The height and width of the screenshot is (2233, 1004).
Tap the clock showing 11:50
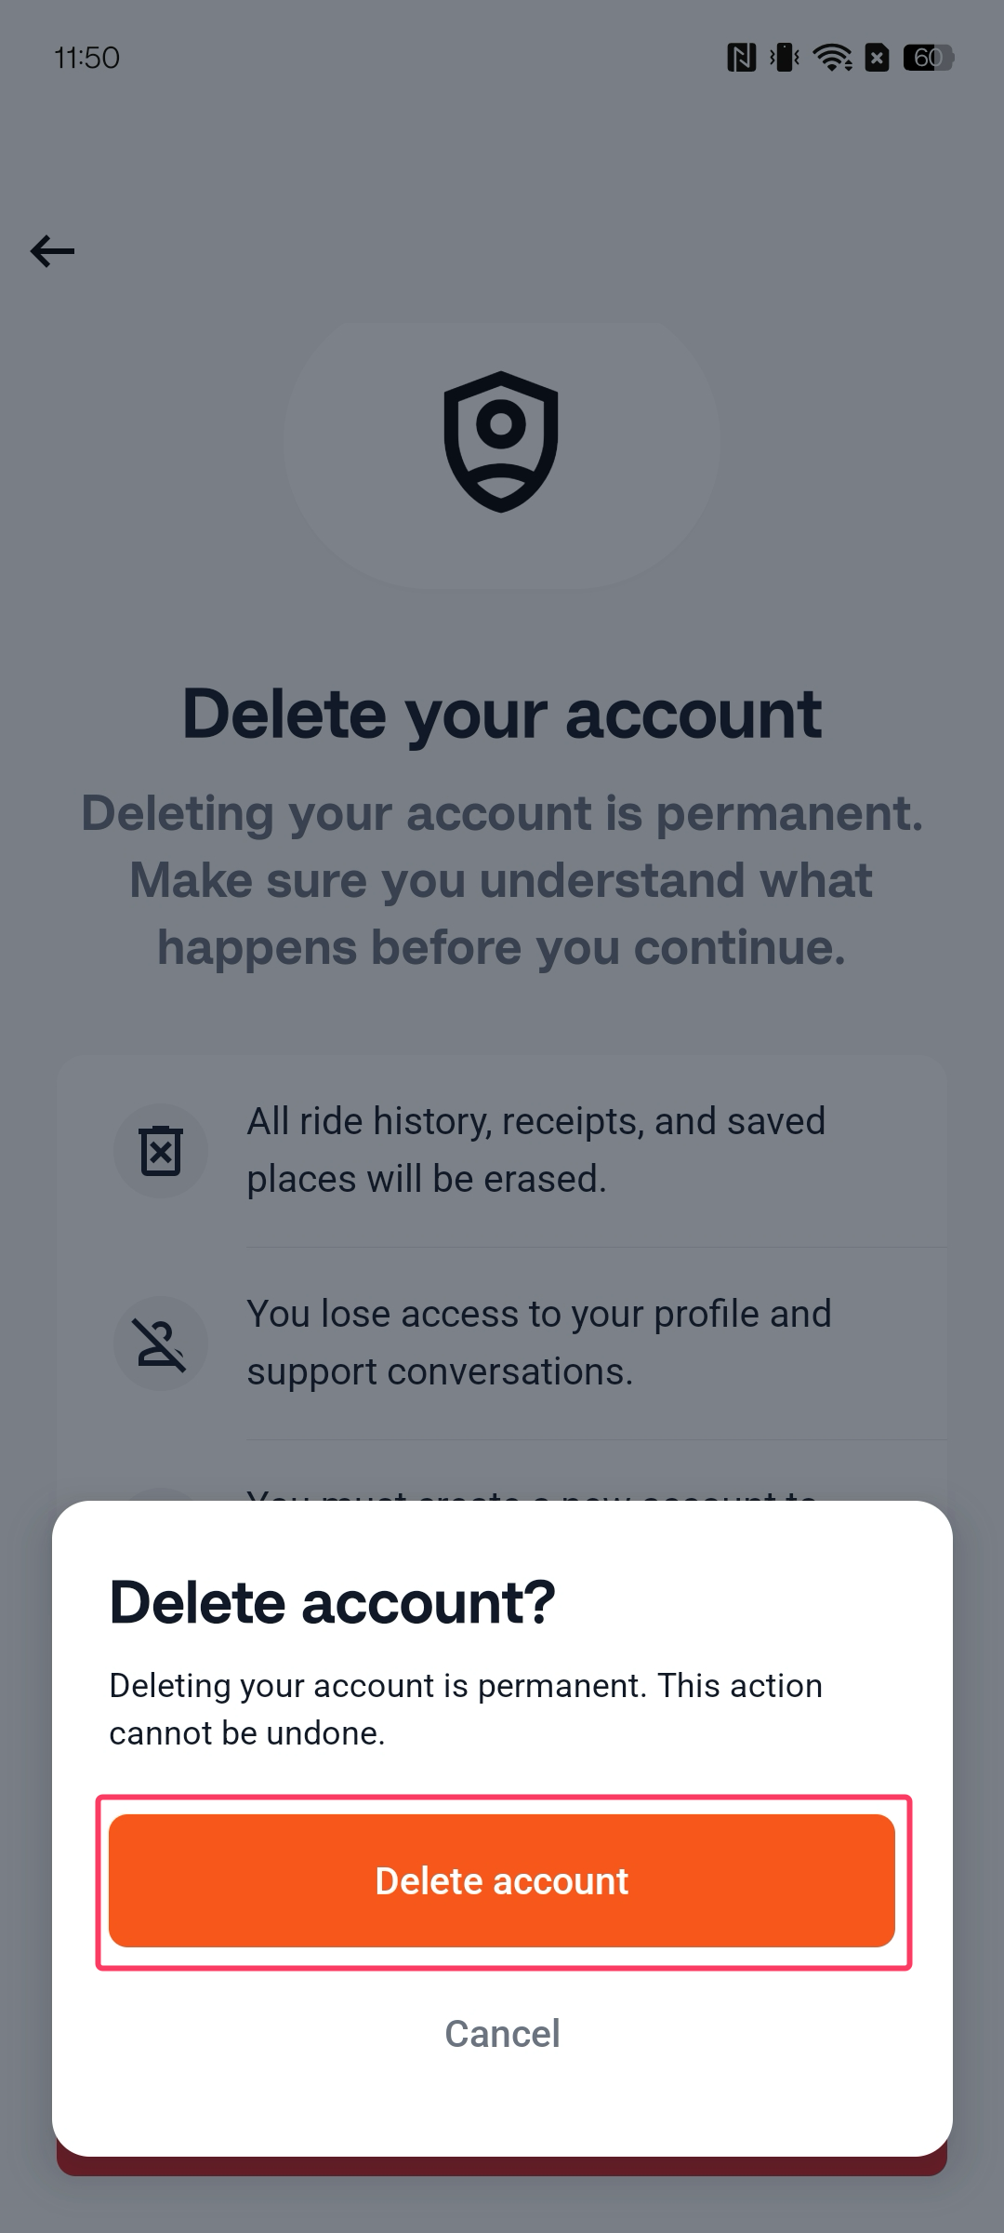(86, 58)
